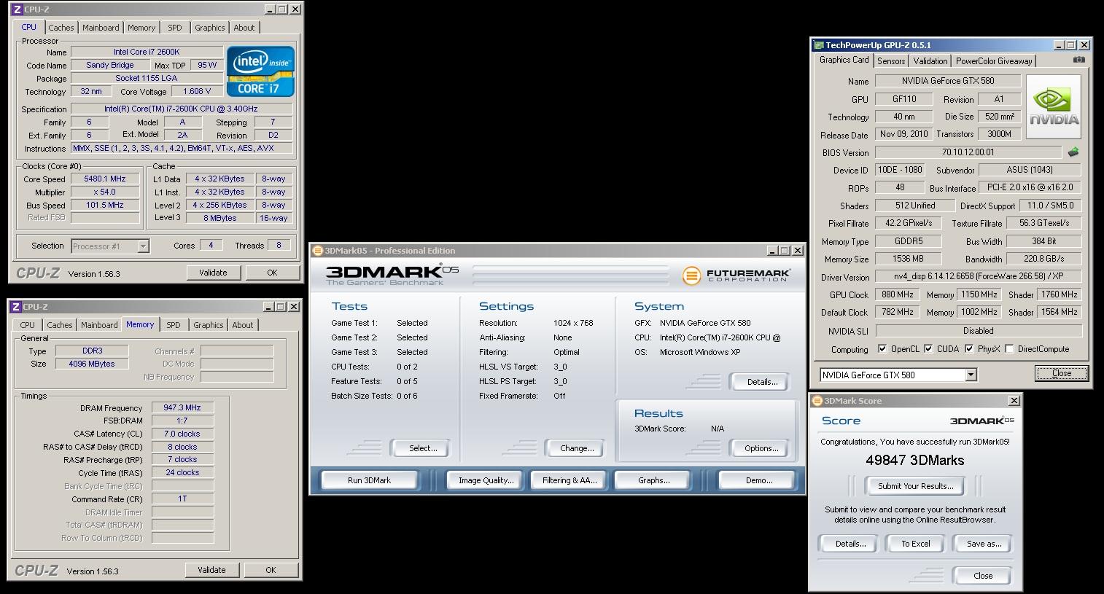Click Close in the 3DMark Score window
Image resolution: width=1104 pixels, height=594 pixels.
tap(983, 576)
